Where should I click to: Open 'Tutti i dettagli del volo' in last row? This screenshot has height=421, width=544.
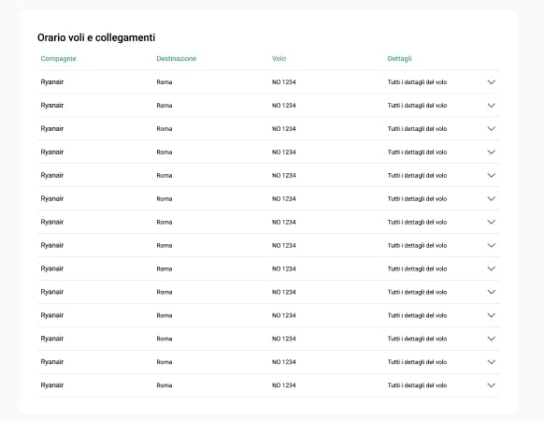tap(417, 385)
